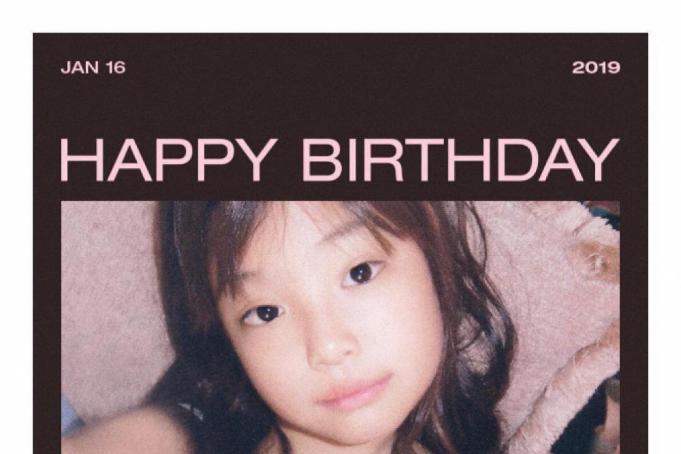Click the white strip left of the card

coord(16,243)
